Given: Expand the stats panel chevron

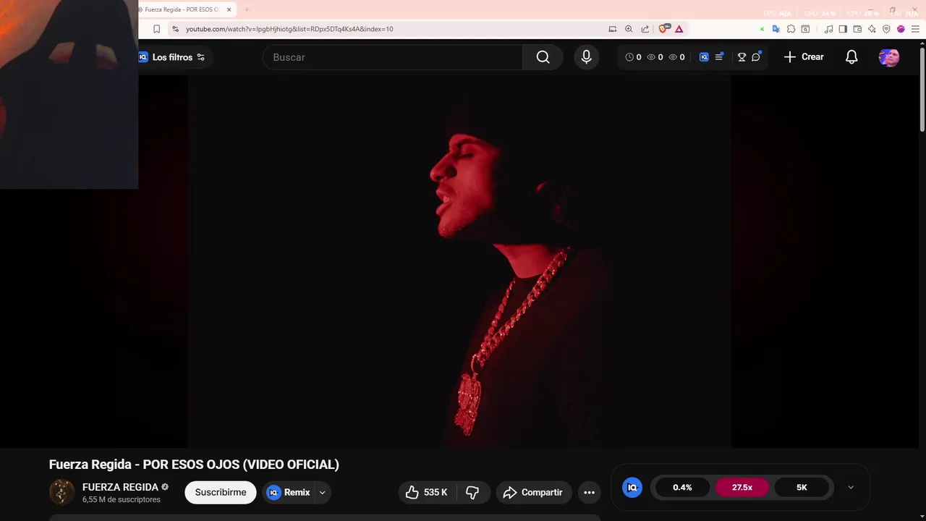Looking at the screenshot, I should (x=851, y=487).
